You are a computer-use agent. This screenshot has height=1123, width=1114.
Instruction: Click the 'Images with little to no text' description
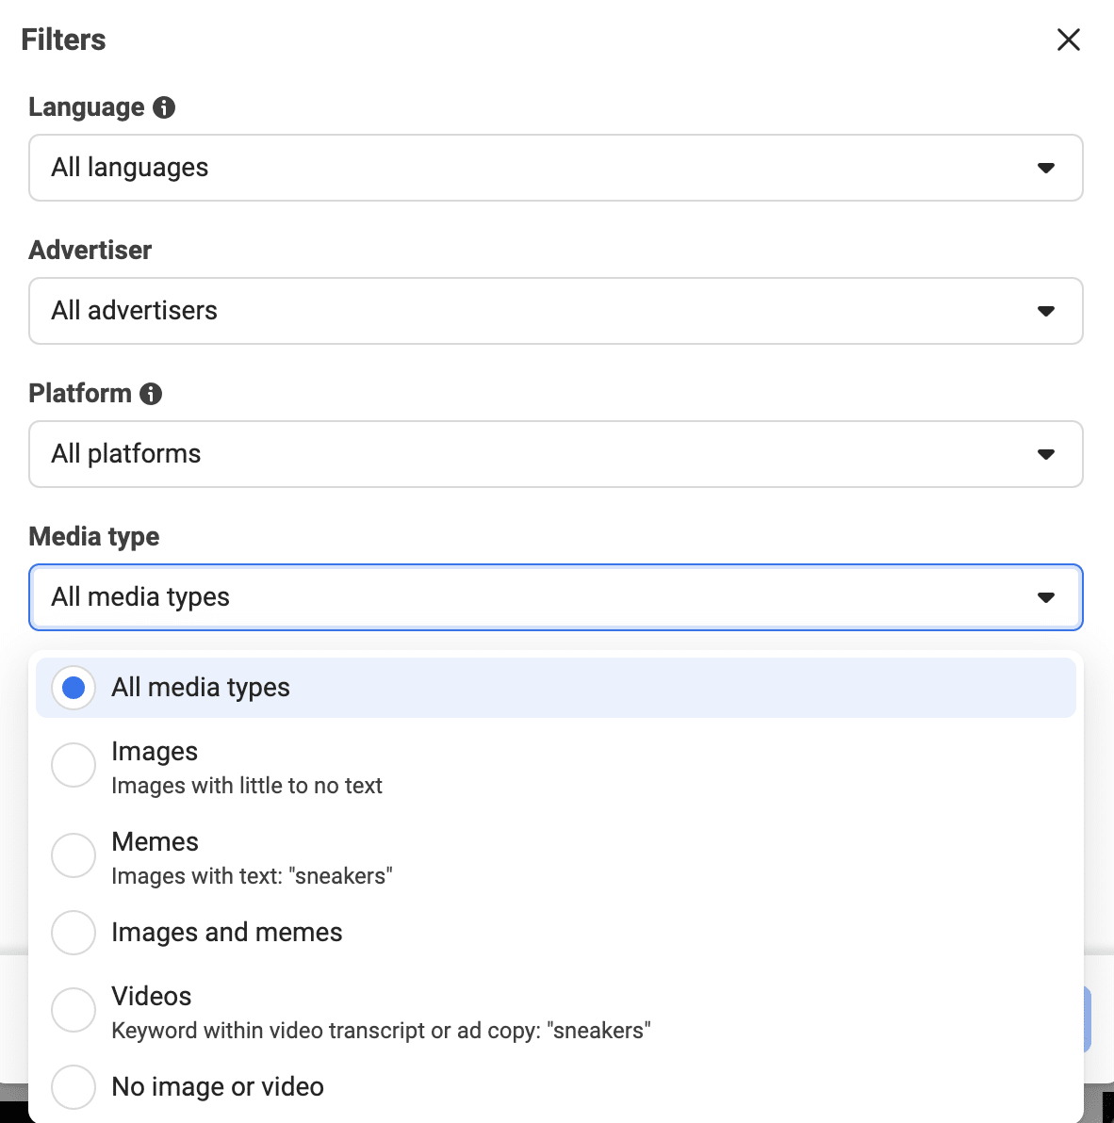tap(247, 786)
